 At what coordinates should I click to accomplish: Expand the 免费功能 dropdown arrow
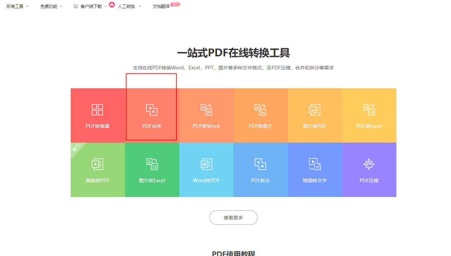[x=61, y=6]
